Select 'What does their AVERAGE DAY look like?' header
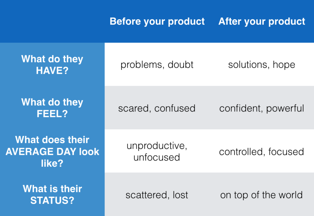The image size is (314, 216). 52,151
